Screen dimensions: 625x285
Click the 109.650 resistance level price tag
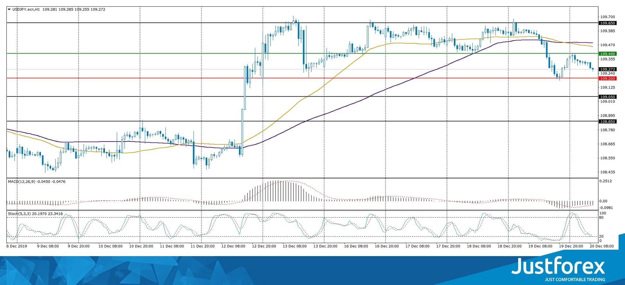pos(607,23)
